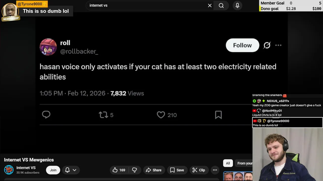323x181 pixels.
Task: Open the @rollbacker_ profile avatar
Action: click(x=48, y=47)
